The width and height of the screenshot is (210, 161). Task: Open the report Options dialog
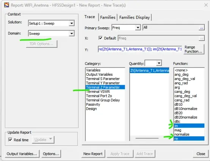point(51,154)
